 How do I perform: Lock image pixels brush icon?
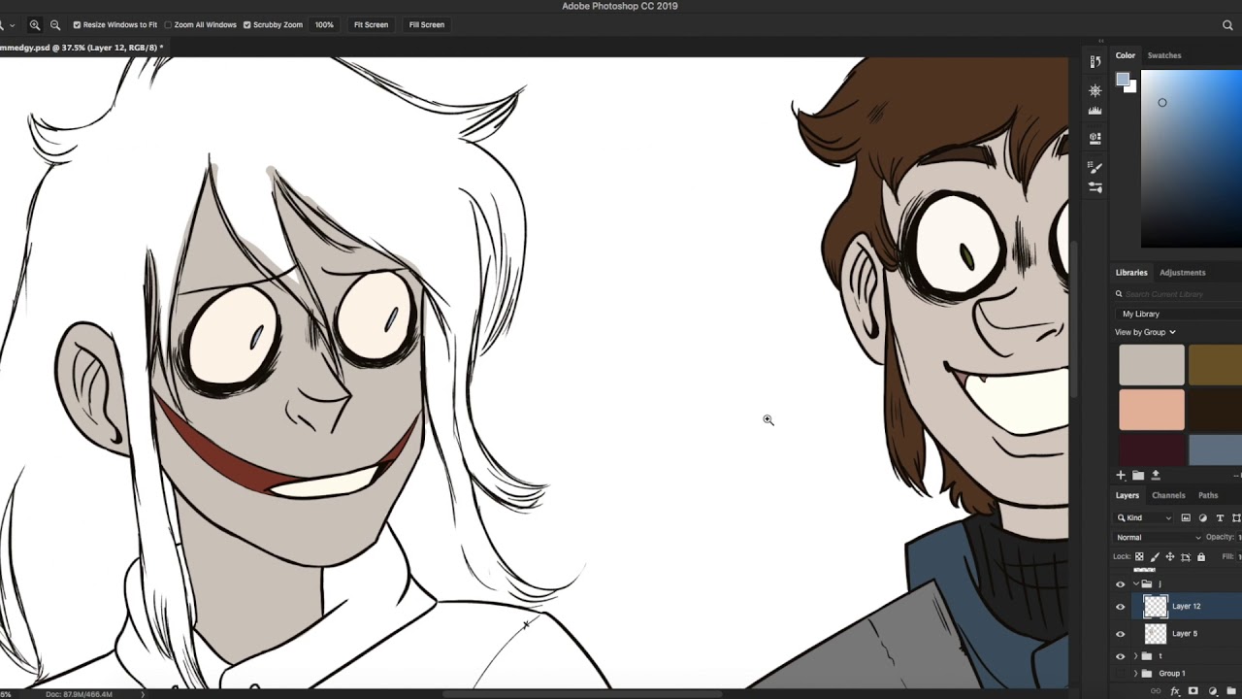(1155, 556)
